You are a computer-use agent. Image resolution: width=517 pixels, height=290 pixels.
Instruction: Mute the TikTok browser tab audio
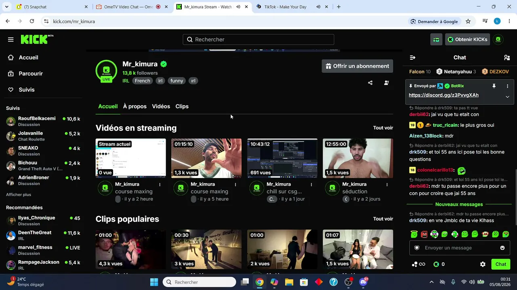click(x=318, y=7)
